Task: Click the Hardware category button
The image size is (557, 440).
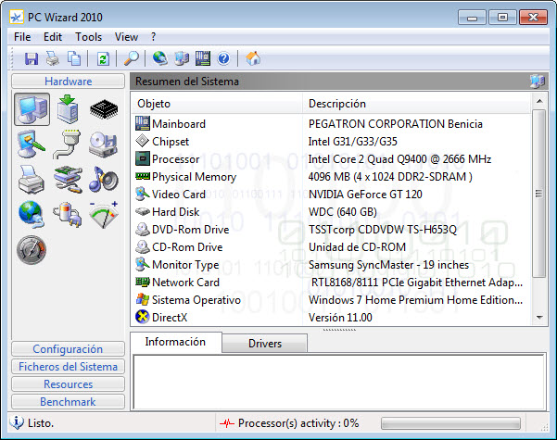Action: pyautogui.click(x=69, y=82)
